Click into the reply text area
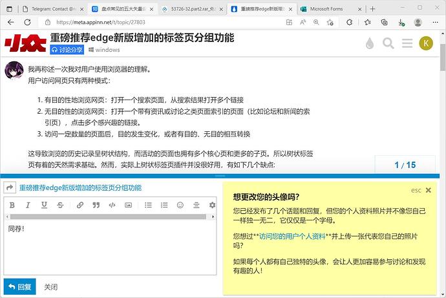This screenshot has width=446, height=298. [110, 248]
